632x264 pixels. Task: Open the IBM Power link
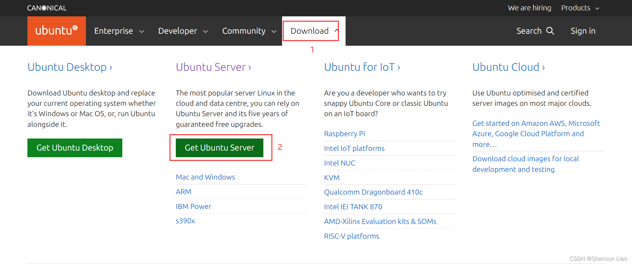tap(194, 207)
